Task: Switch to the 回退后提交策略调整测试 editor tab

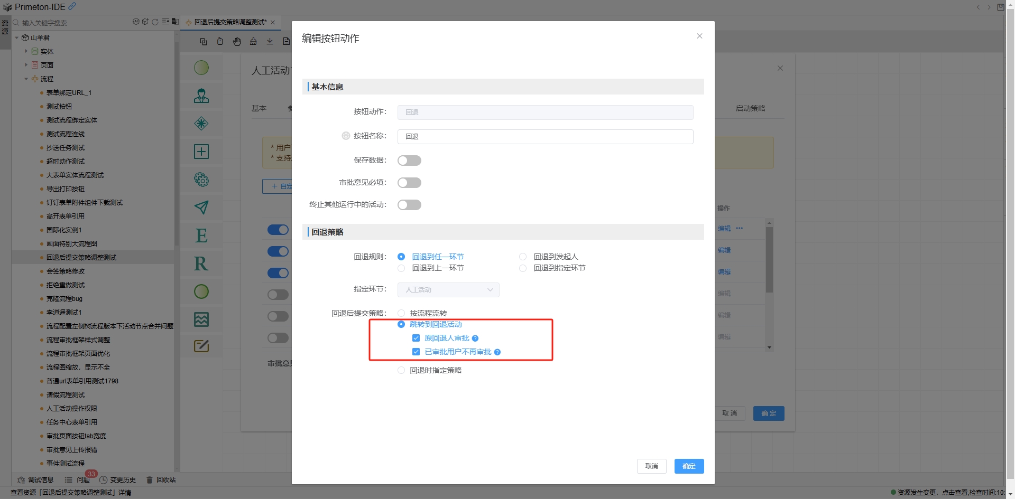Action: 230,22
